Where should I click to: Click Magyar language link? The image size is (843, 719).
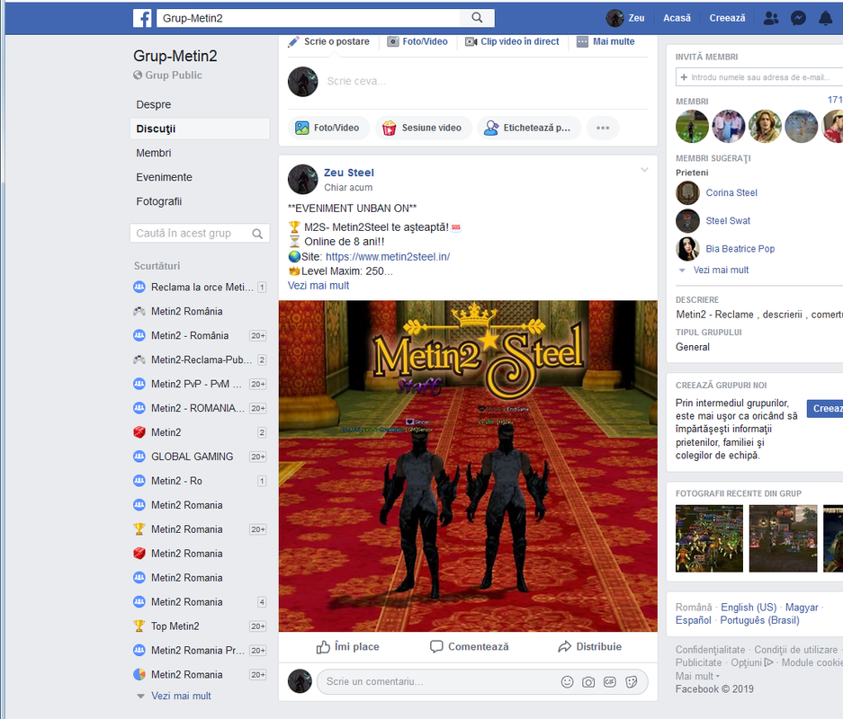point(802,608)
